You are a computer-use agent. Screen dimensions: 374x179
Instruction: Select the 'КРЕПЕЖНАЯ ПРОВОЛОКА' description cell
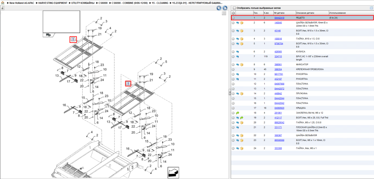pos(310,69)
